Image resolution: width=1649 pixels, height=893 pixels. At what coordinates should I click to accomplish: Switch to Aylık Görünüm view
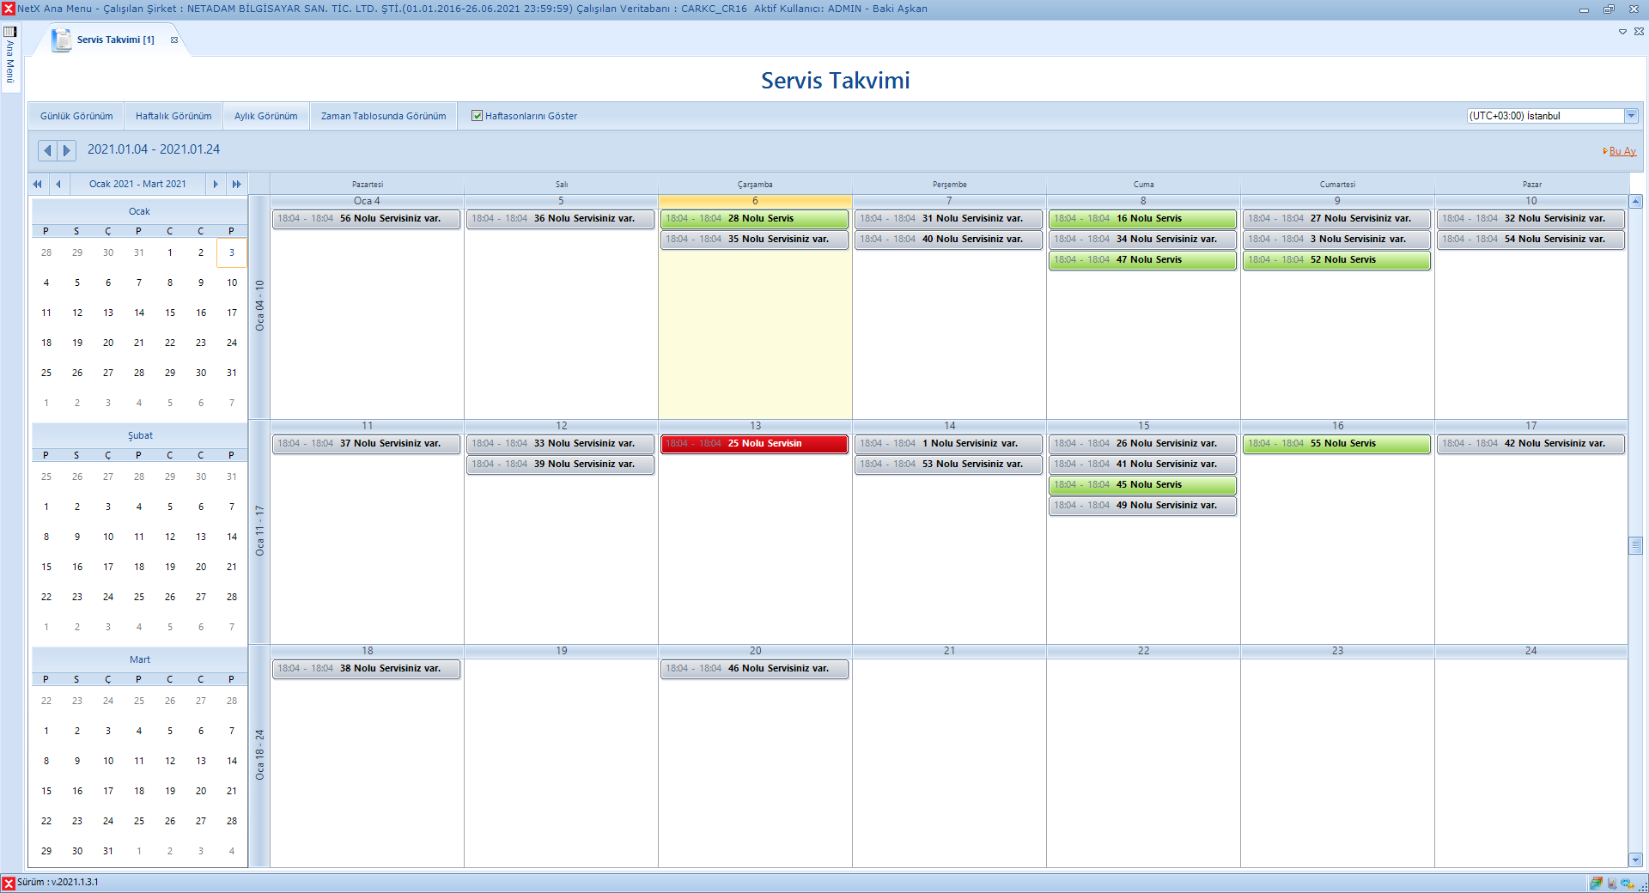click(x=266, y=116)
